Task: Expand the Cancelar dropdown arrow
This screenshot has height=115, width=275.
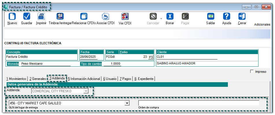Action: [x=161, y=19]
